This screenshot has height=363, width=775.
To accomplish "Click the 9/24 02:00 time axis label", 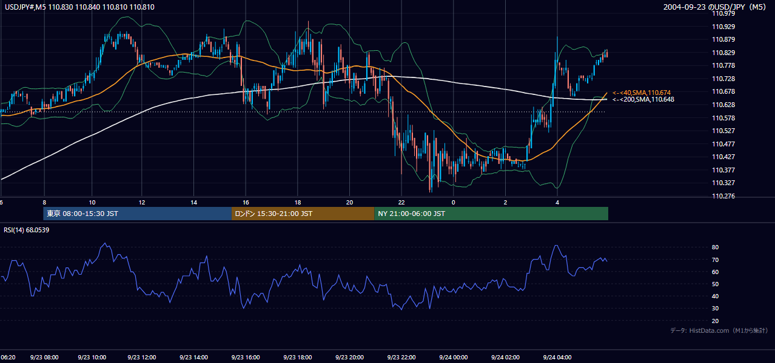I will (505, 358).
